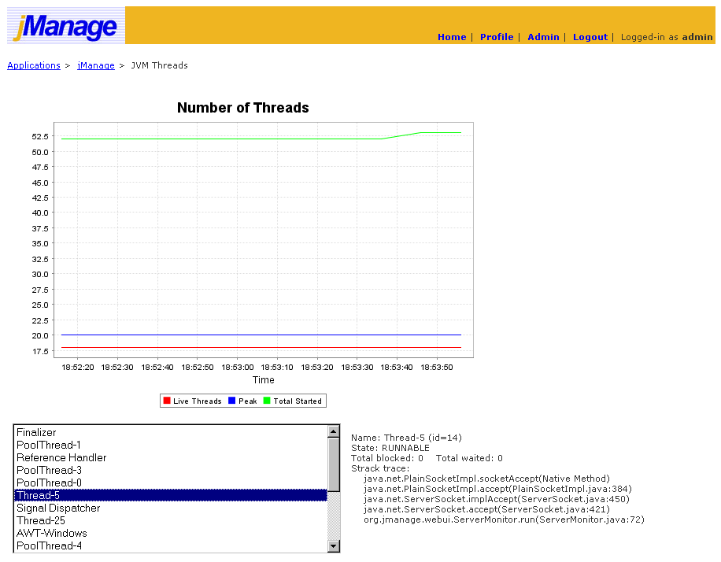Image resolution: width=721 pixels, height=562 pixels.
Task: Click the Total waited: 0 text
Action: [x=469, y=458]
